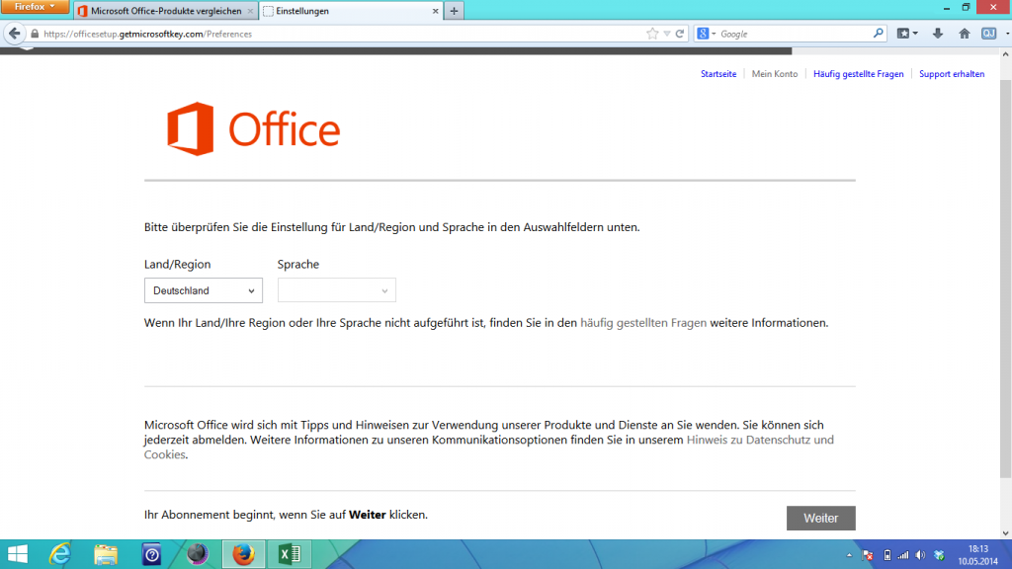Click the padlock site identity icon
The image size is (1012, 569).
35,34
